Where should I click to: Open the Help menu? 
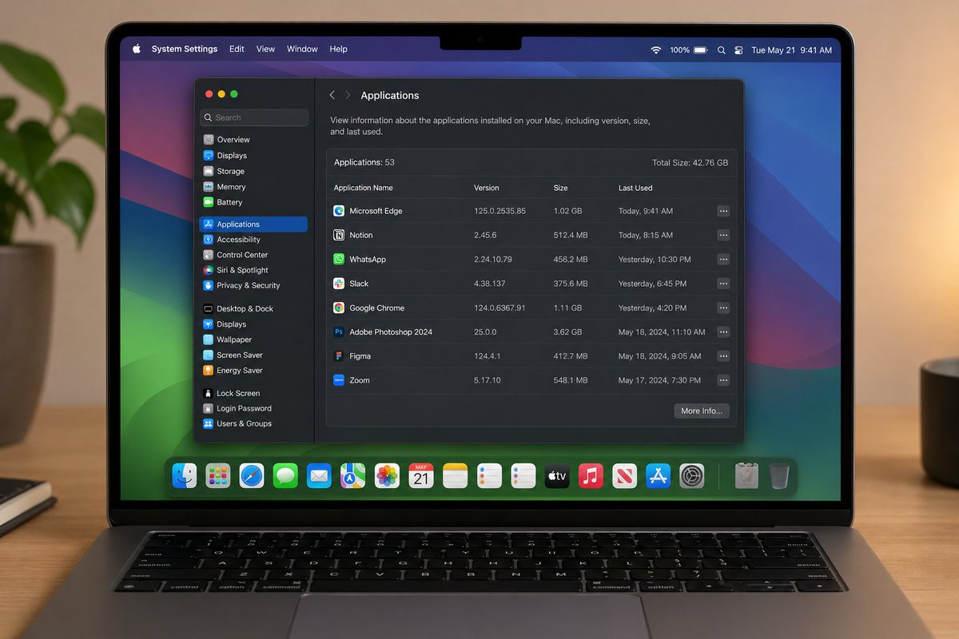[339, 49]
